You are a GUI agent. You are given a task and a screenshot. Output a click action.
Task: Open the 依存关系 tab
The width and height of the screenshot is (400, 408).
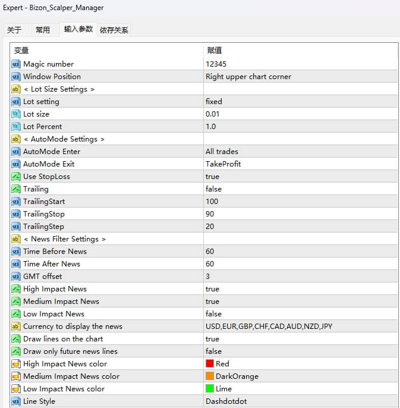tap(114, 30)
